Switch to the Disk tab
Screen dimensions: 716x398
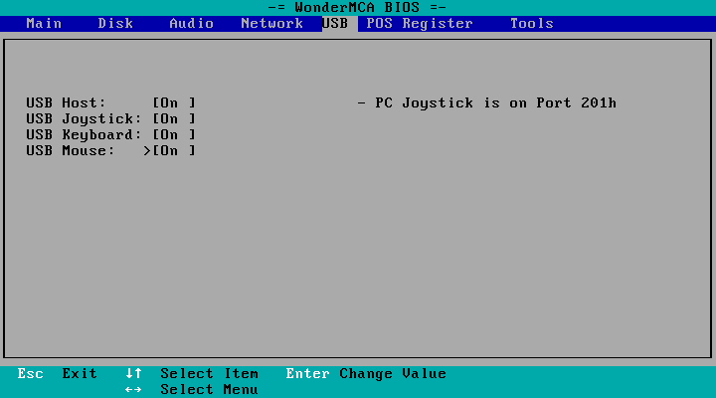click(x=115, y=23)
